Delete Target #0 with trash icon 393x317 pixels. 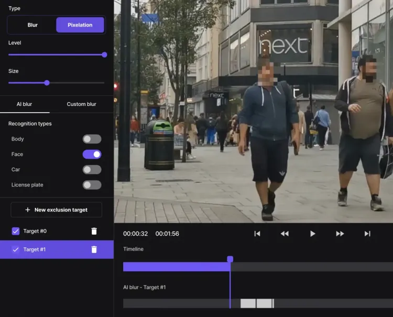click(94, 231)
